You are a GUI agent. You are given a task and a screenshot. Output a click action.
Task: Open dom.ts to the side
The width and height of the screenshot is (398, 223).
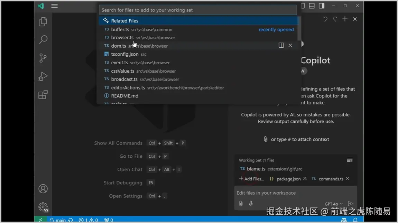pyautogui.click(x=281, y=45)
